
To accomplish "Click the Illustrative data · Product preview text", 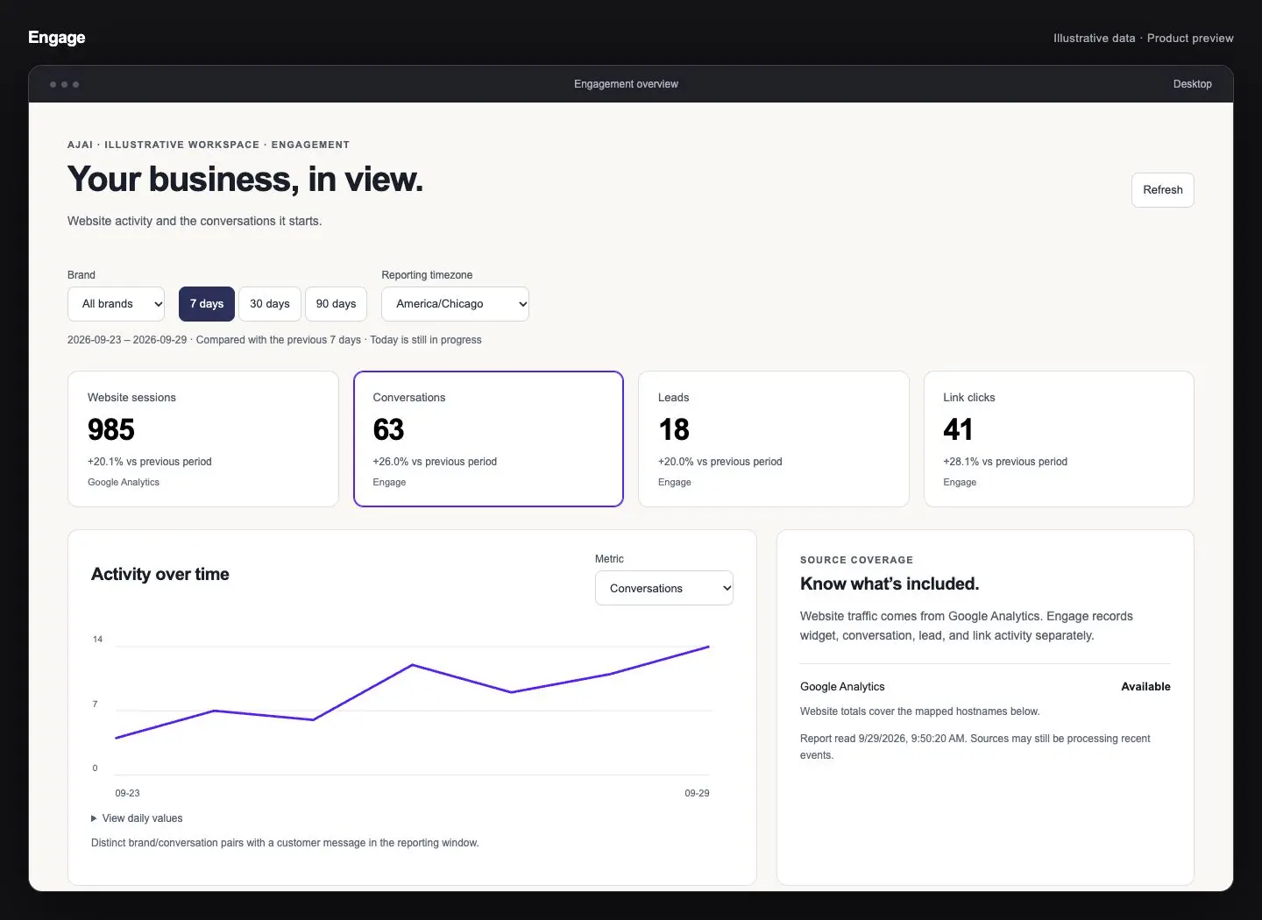I will 1143,39.
